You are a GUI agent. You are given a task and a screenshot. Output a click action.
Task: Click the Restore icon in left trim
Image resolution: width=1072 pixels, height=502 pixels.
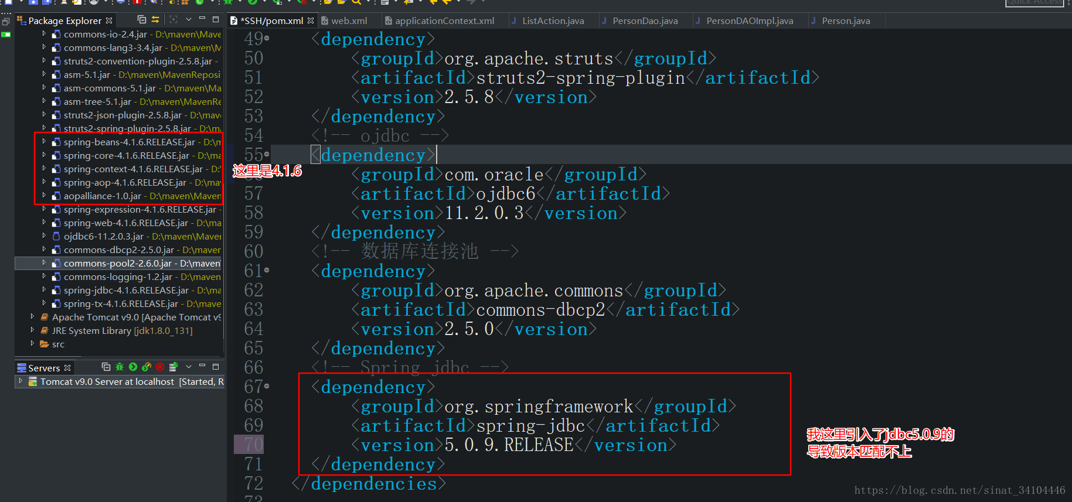point(6,22)
